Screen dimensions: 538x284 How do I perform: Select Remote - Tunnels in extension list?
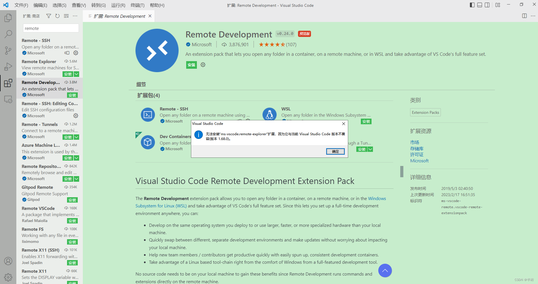[x=50, y=130]
